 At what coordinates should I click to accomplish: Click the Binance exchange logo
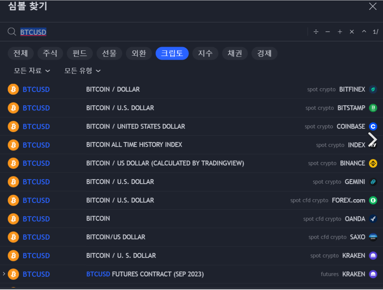coord(373,163)
